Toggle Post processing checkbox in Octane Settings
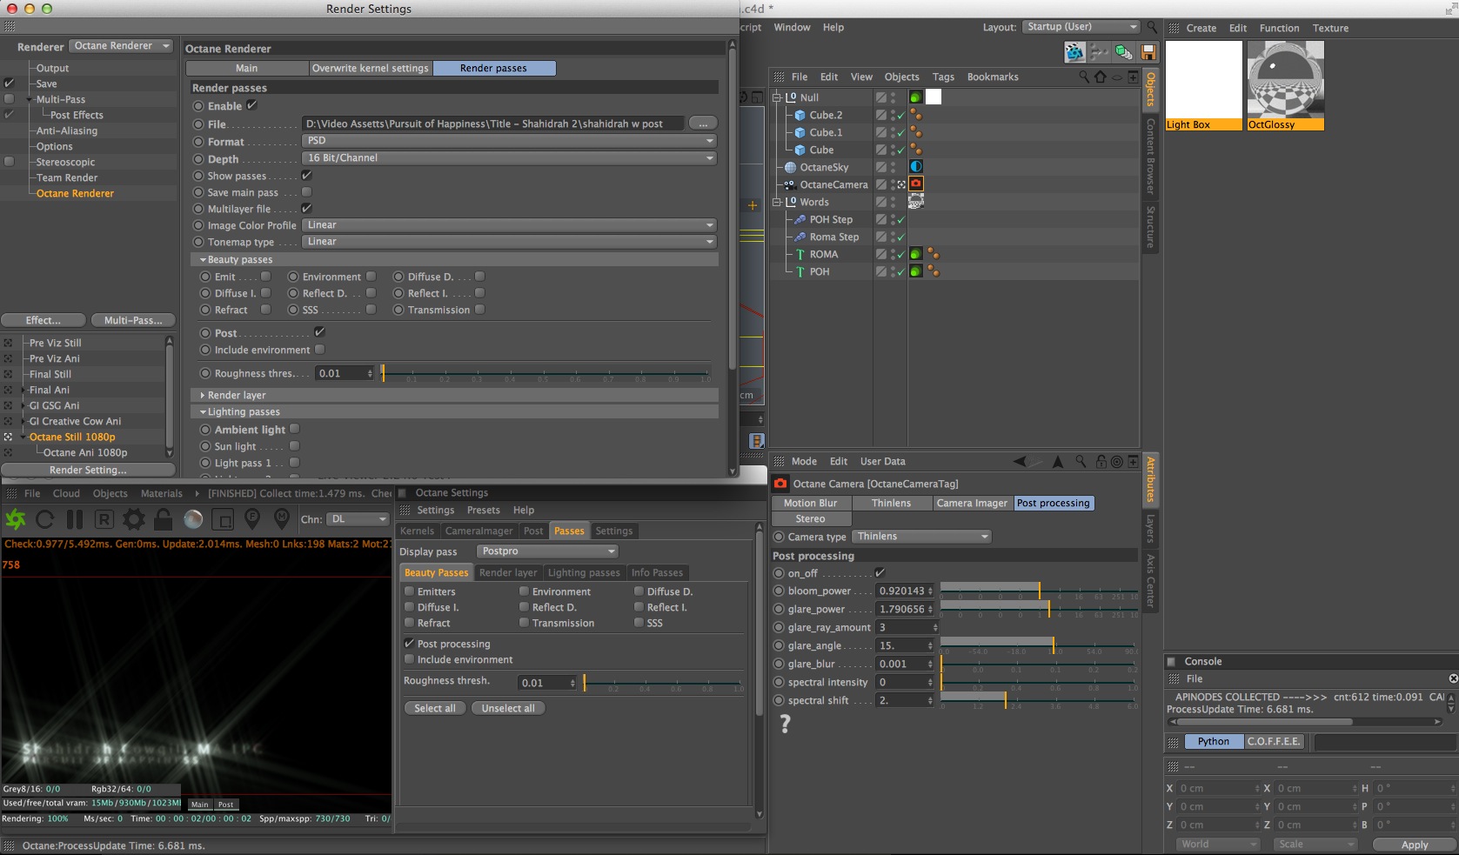Viewport: 1459px width, 855px height. pos(409,644)
